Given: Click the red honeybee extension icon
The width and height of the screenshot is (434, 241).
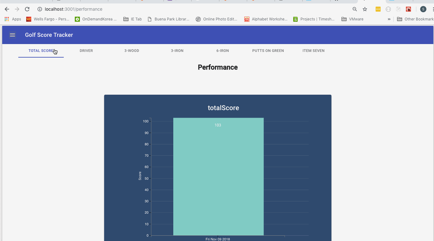Looking at the screenshot, I should 408,9.
